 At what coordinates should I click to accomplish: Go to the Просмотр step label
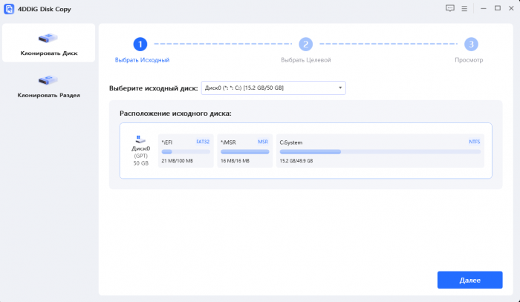(x=469, y=59)
